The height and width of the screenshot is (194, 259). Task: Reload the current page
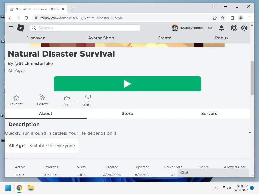click(26, 18)
